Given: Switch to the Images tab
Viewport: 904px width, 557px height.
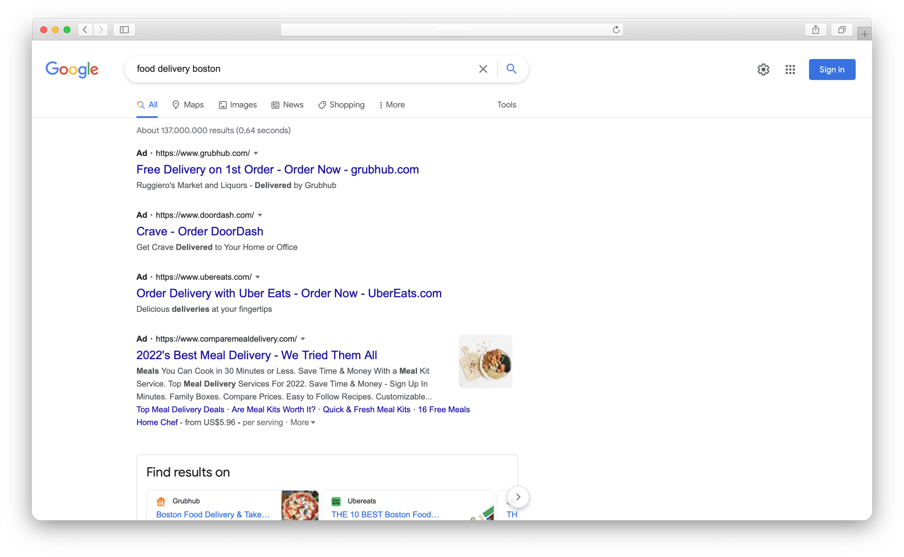Looking at the screenshot, I should 237,105.
